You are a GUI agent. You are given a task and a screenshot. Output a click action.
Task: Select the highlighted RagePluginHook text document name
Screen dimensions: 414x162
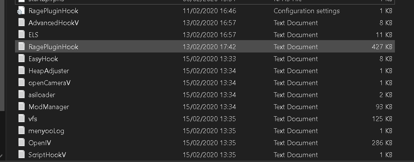[x=53, y=47]
